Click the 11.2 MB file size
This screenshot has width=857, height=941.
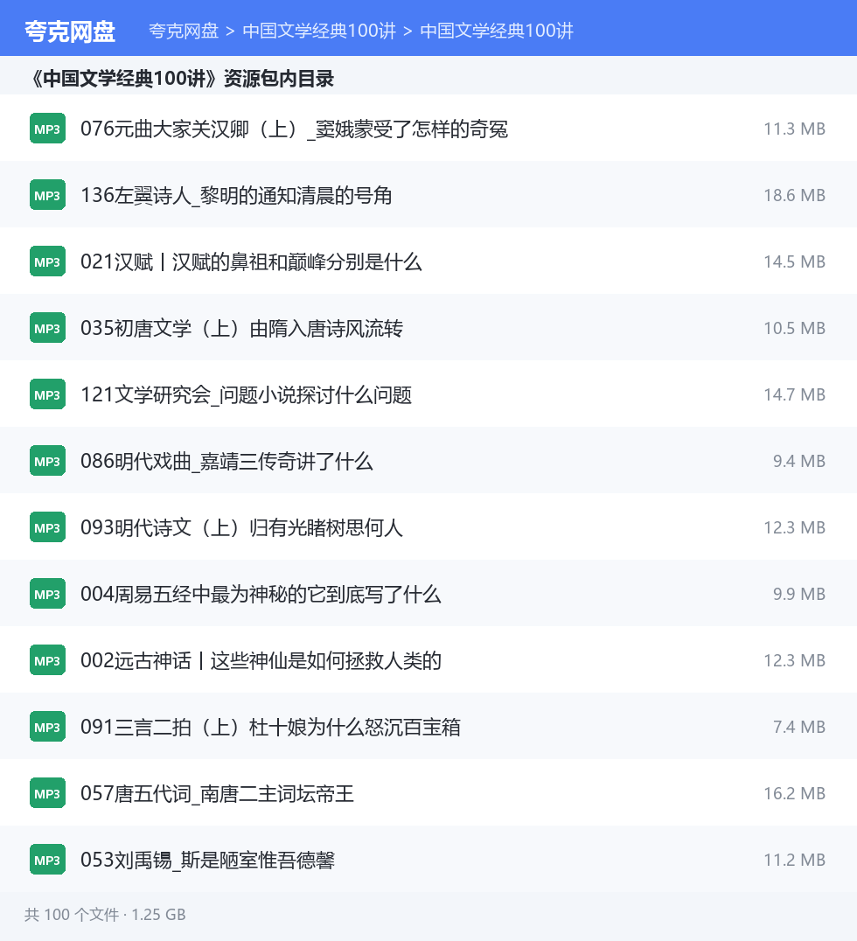[x=795, y=860]
